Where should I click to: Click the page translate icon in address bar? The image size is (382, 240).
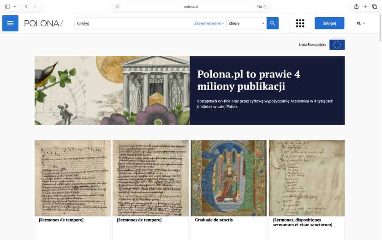coord(259,6)
